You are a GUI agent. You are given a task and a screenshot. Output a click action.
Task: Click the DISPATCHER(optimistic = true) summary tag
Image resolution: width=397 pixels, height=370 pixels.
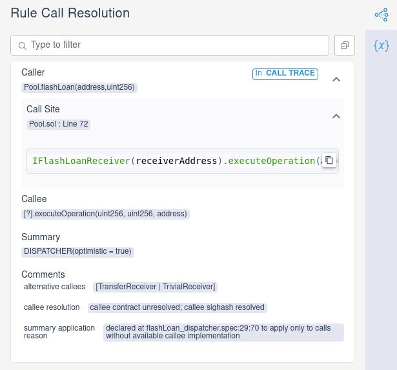[77, 251]
